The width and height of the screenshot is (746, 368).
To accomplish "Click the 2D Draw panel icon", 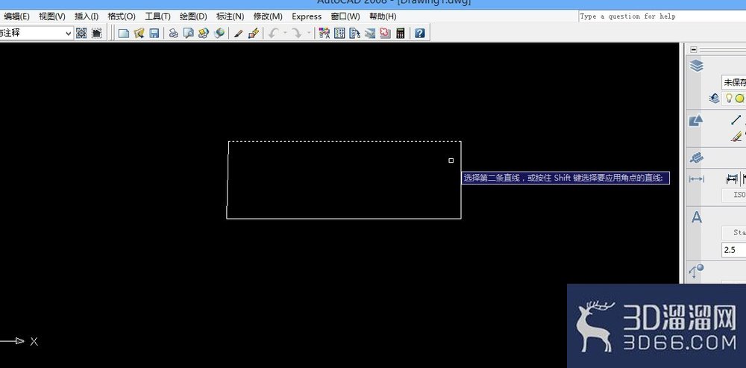I will (x=696, y=120).
